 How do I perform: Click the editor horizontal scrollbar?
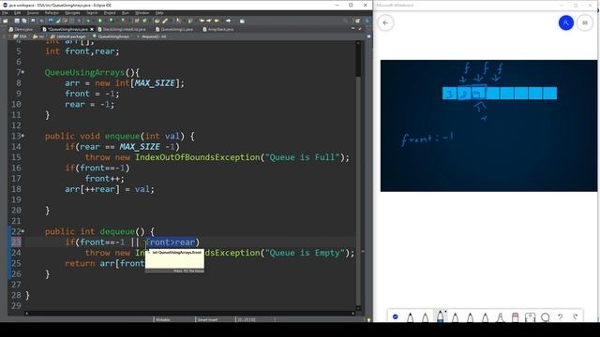point(189,314)
